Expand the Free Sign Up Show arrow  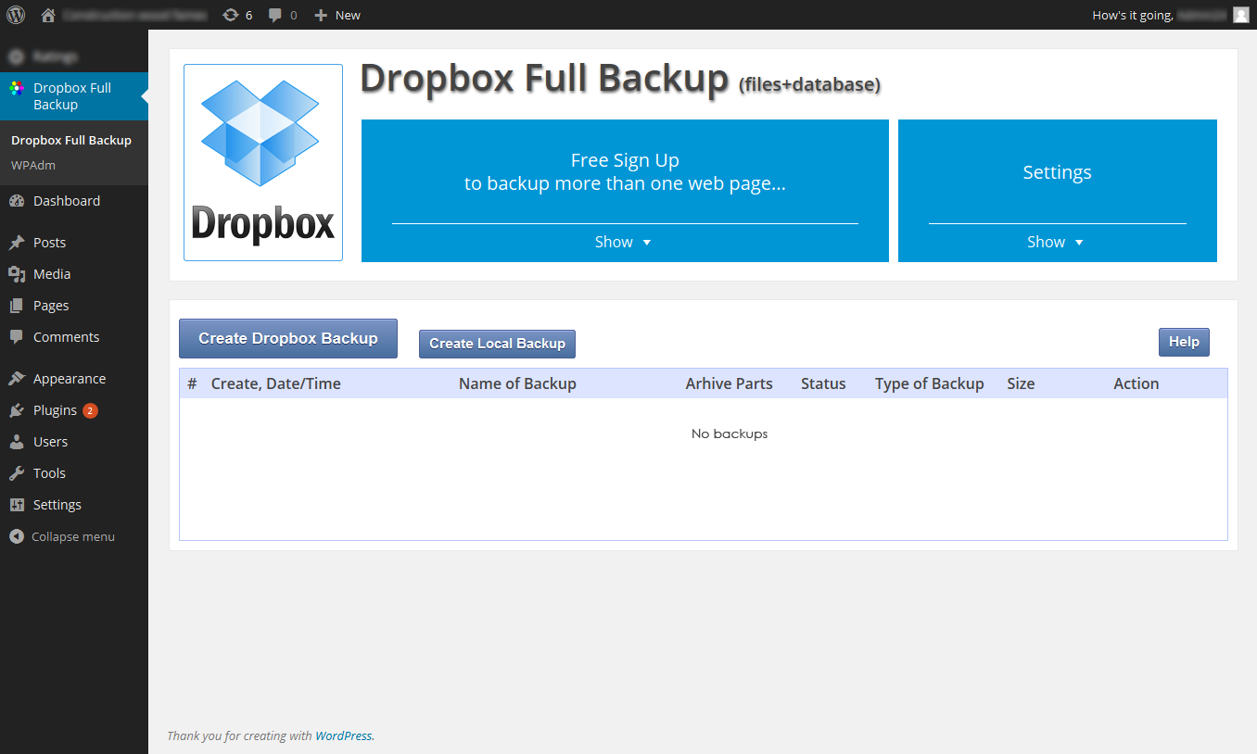(647, 243)
